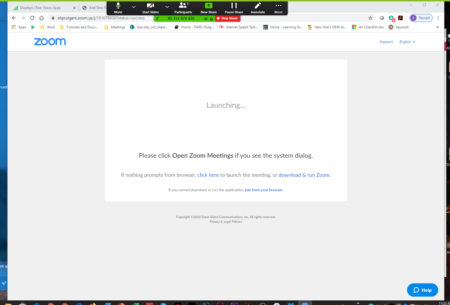Open the More options menu
The height and width of the screenshot is (305, 450).
point(278,8)
